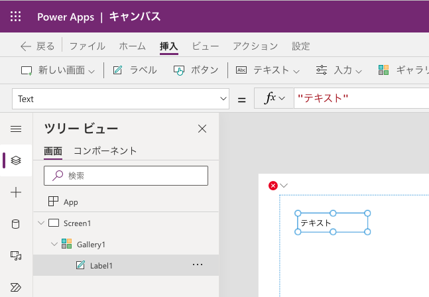Click the 検索 search field

point(126,176)
